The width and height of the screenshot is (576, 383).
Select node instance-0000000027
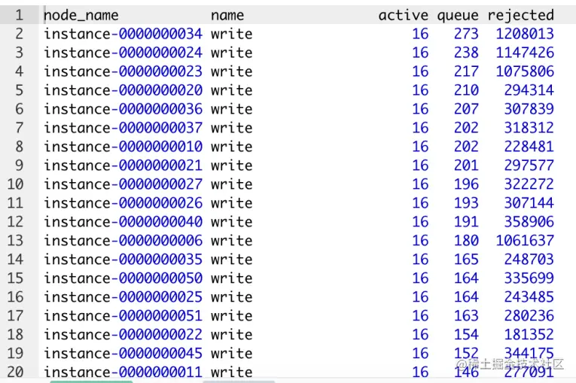pos(123,184)
